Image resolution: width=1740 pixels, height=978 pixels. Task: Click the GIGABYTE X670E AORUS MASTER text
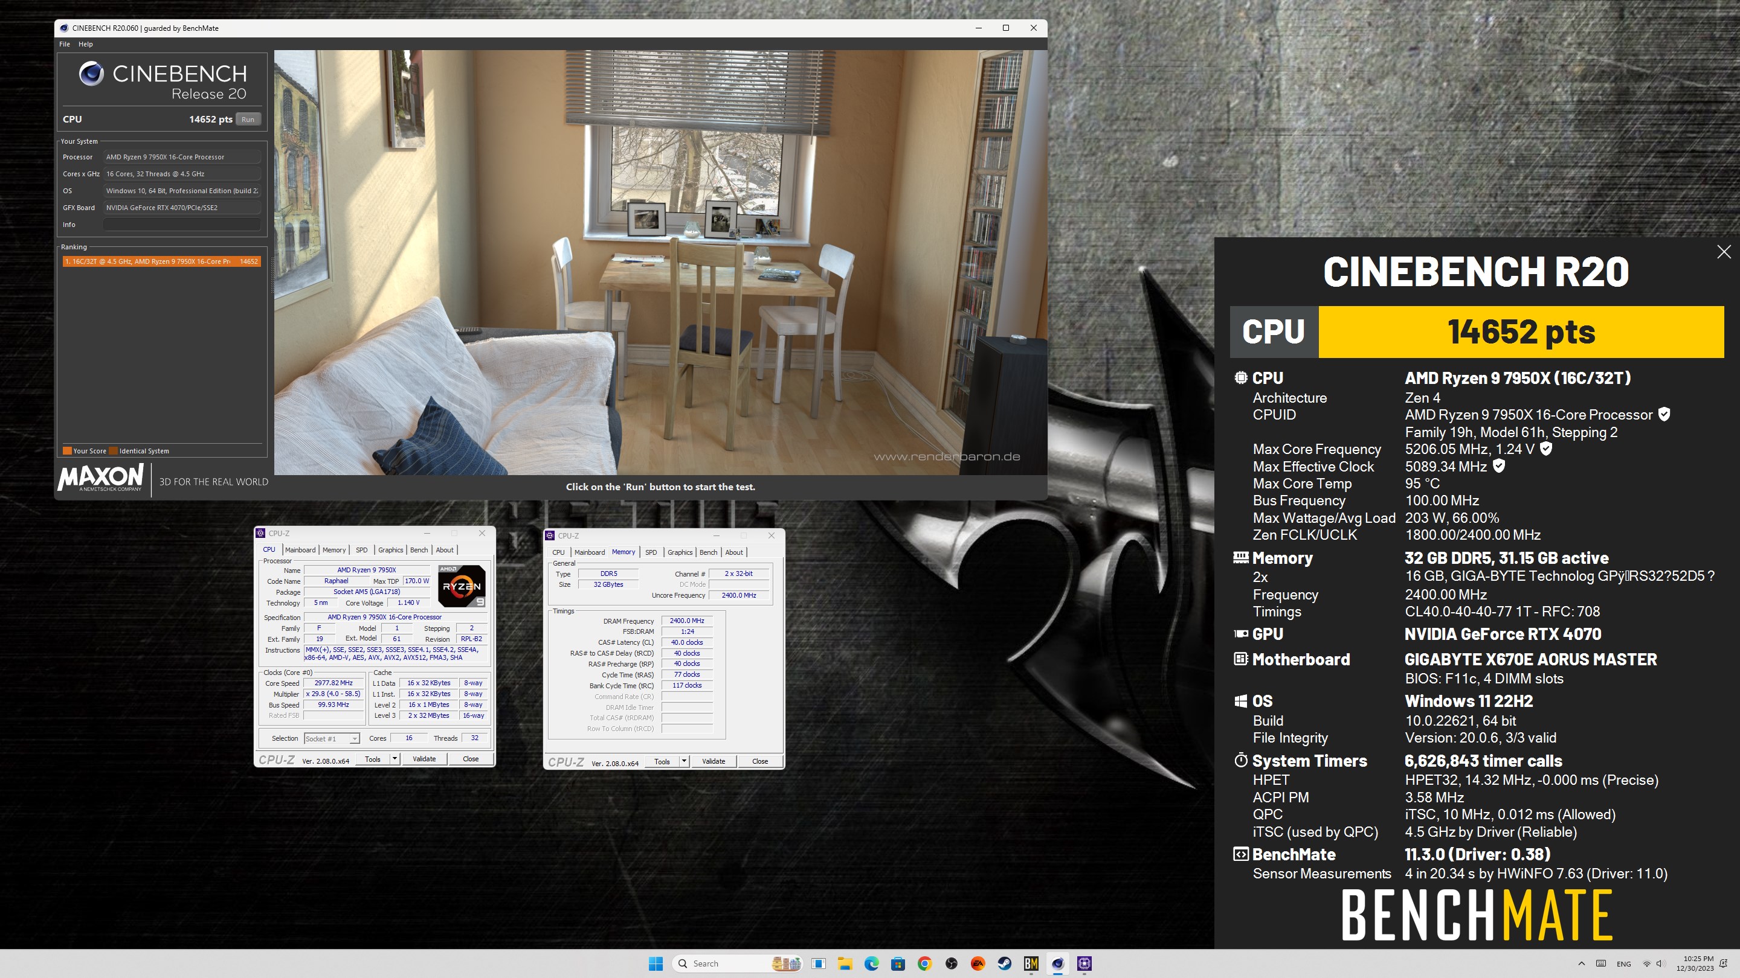pos(1530,659)
